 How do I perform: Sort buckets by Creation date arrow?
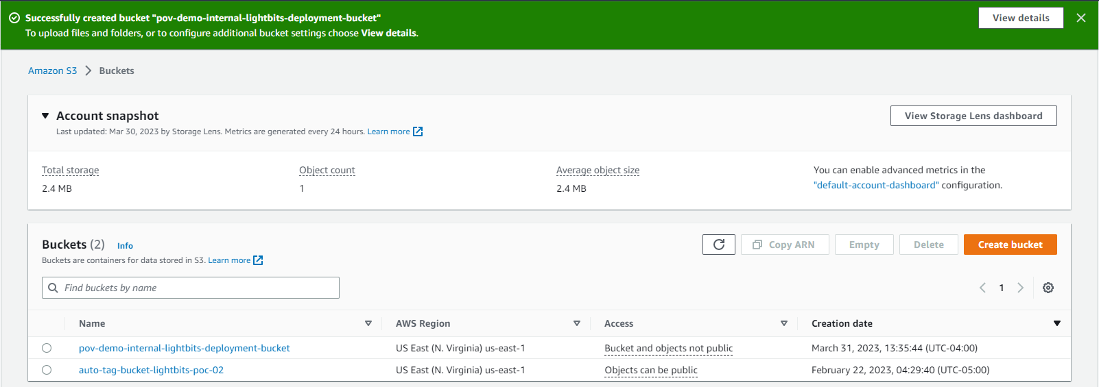point(1056,323)
